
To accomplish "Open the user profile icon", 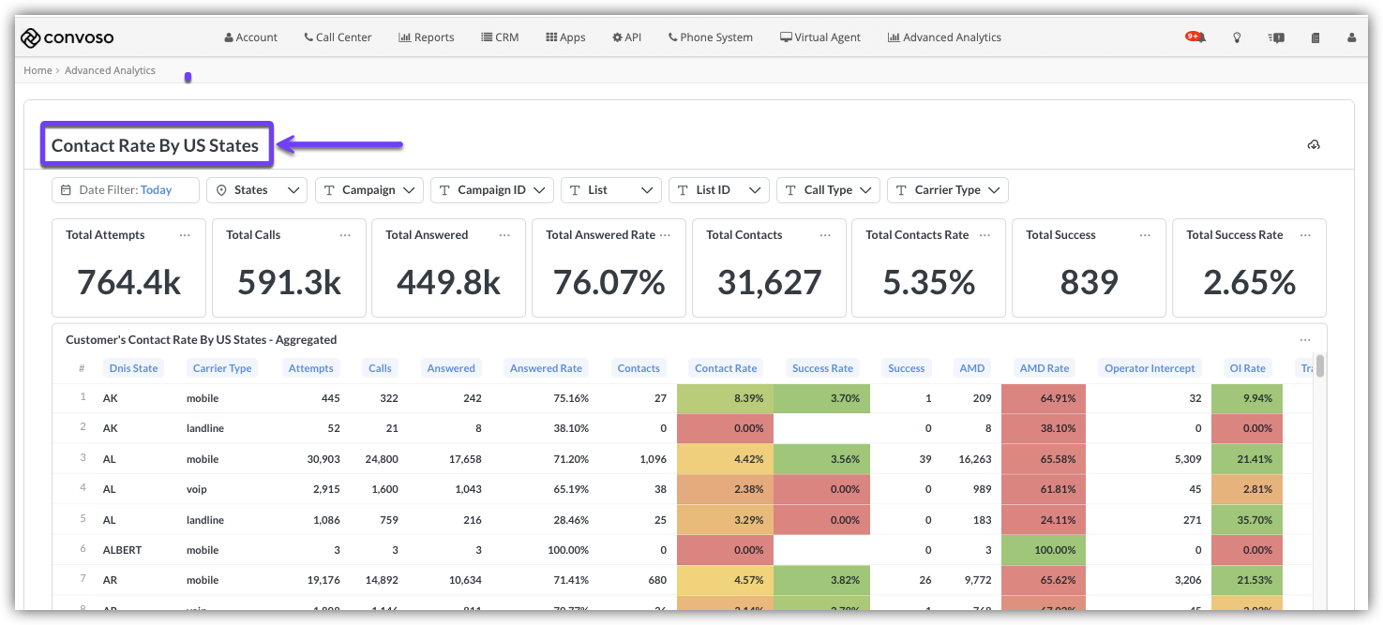I will tap(1351, 37).
